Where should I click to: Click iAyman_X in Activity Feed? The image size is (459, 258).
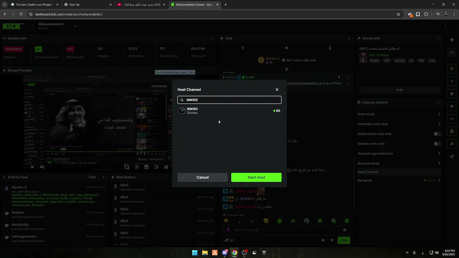click(x=19, y=187)
